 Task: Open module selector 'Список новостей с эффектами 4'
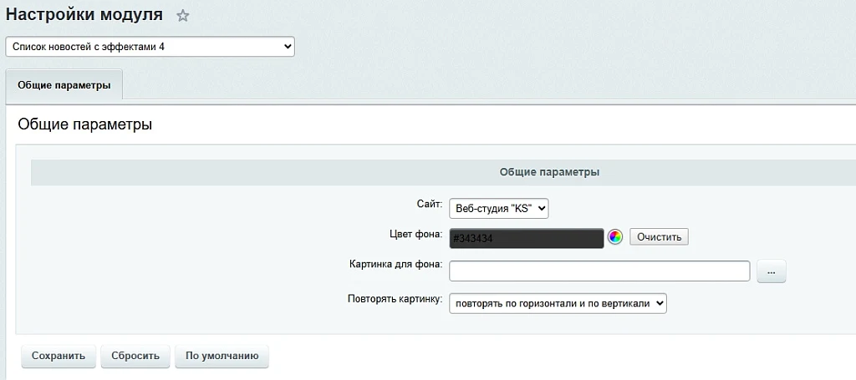click(150, 47)
